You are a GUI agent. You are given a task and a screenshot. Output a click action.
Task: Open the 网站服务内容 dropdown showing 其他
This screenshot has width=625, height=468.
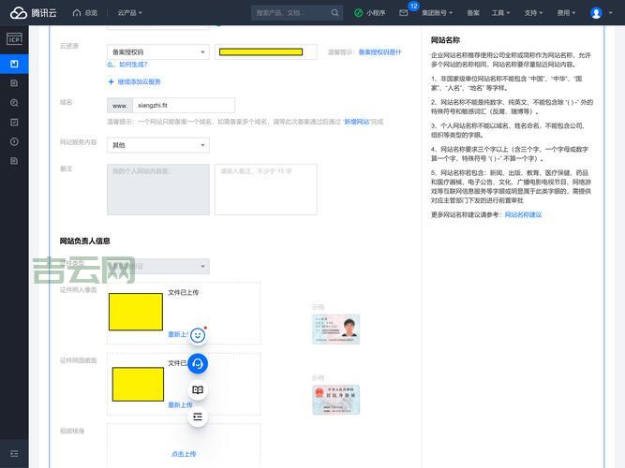(157, 145)
